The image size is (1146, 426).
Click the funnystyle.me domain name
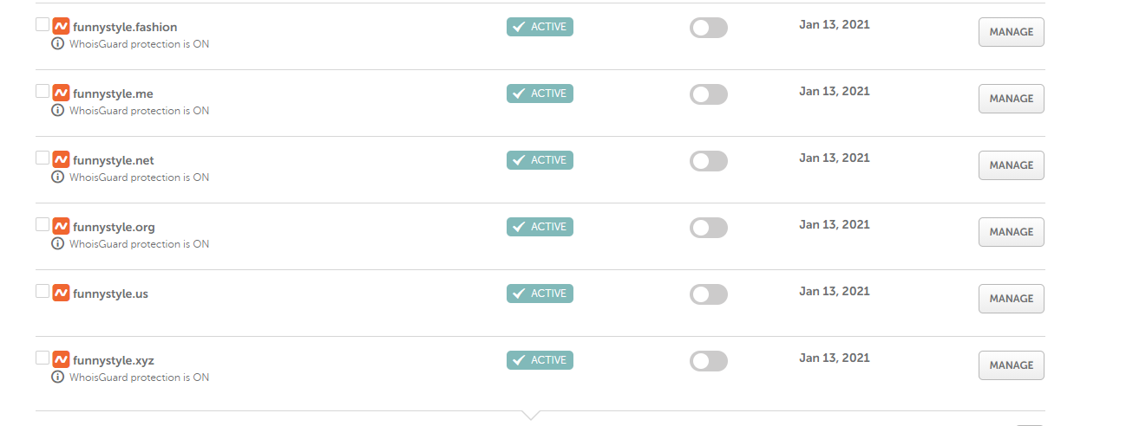click(x=113, y=94)
